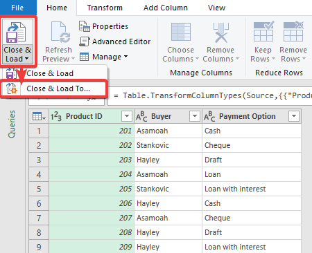Screen dimensions: 312x253
Task: Click the Choose Columns icon
Action: pyautogui.click(x=181, y=32)
